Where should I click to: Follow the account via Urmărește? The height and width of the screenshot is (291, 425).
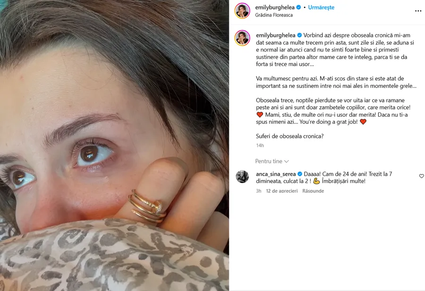pos(321,8)
